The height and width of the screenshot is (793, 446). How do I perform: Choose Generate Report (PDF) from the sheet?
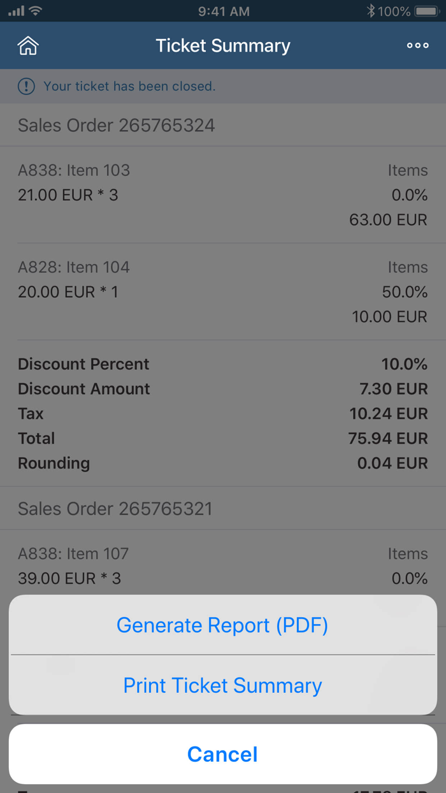point(222,625)
